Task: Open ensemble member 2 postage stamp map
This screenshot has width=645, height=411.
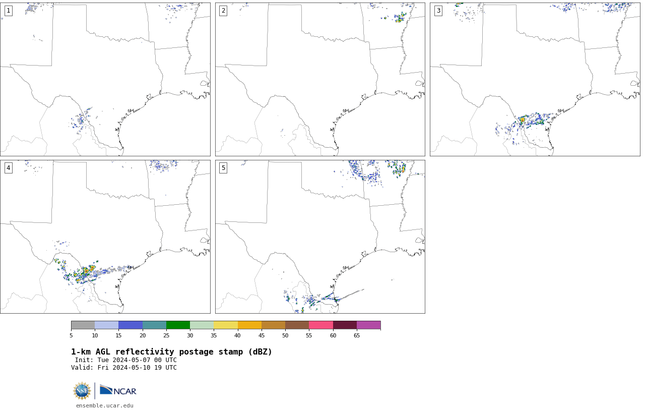Action: coord(320,79)
